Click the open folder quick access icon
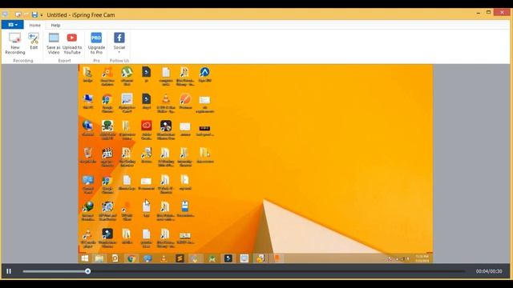The width and height of the screenshot is (513, 288). tap(26, 14)
